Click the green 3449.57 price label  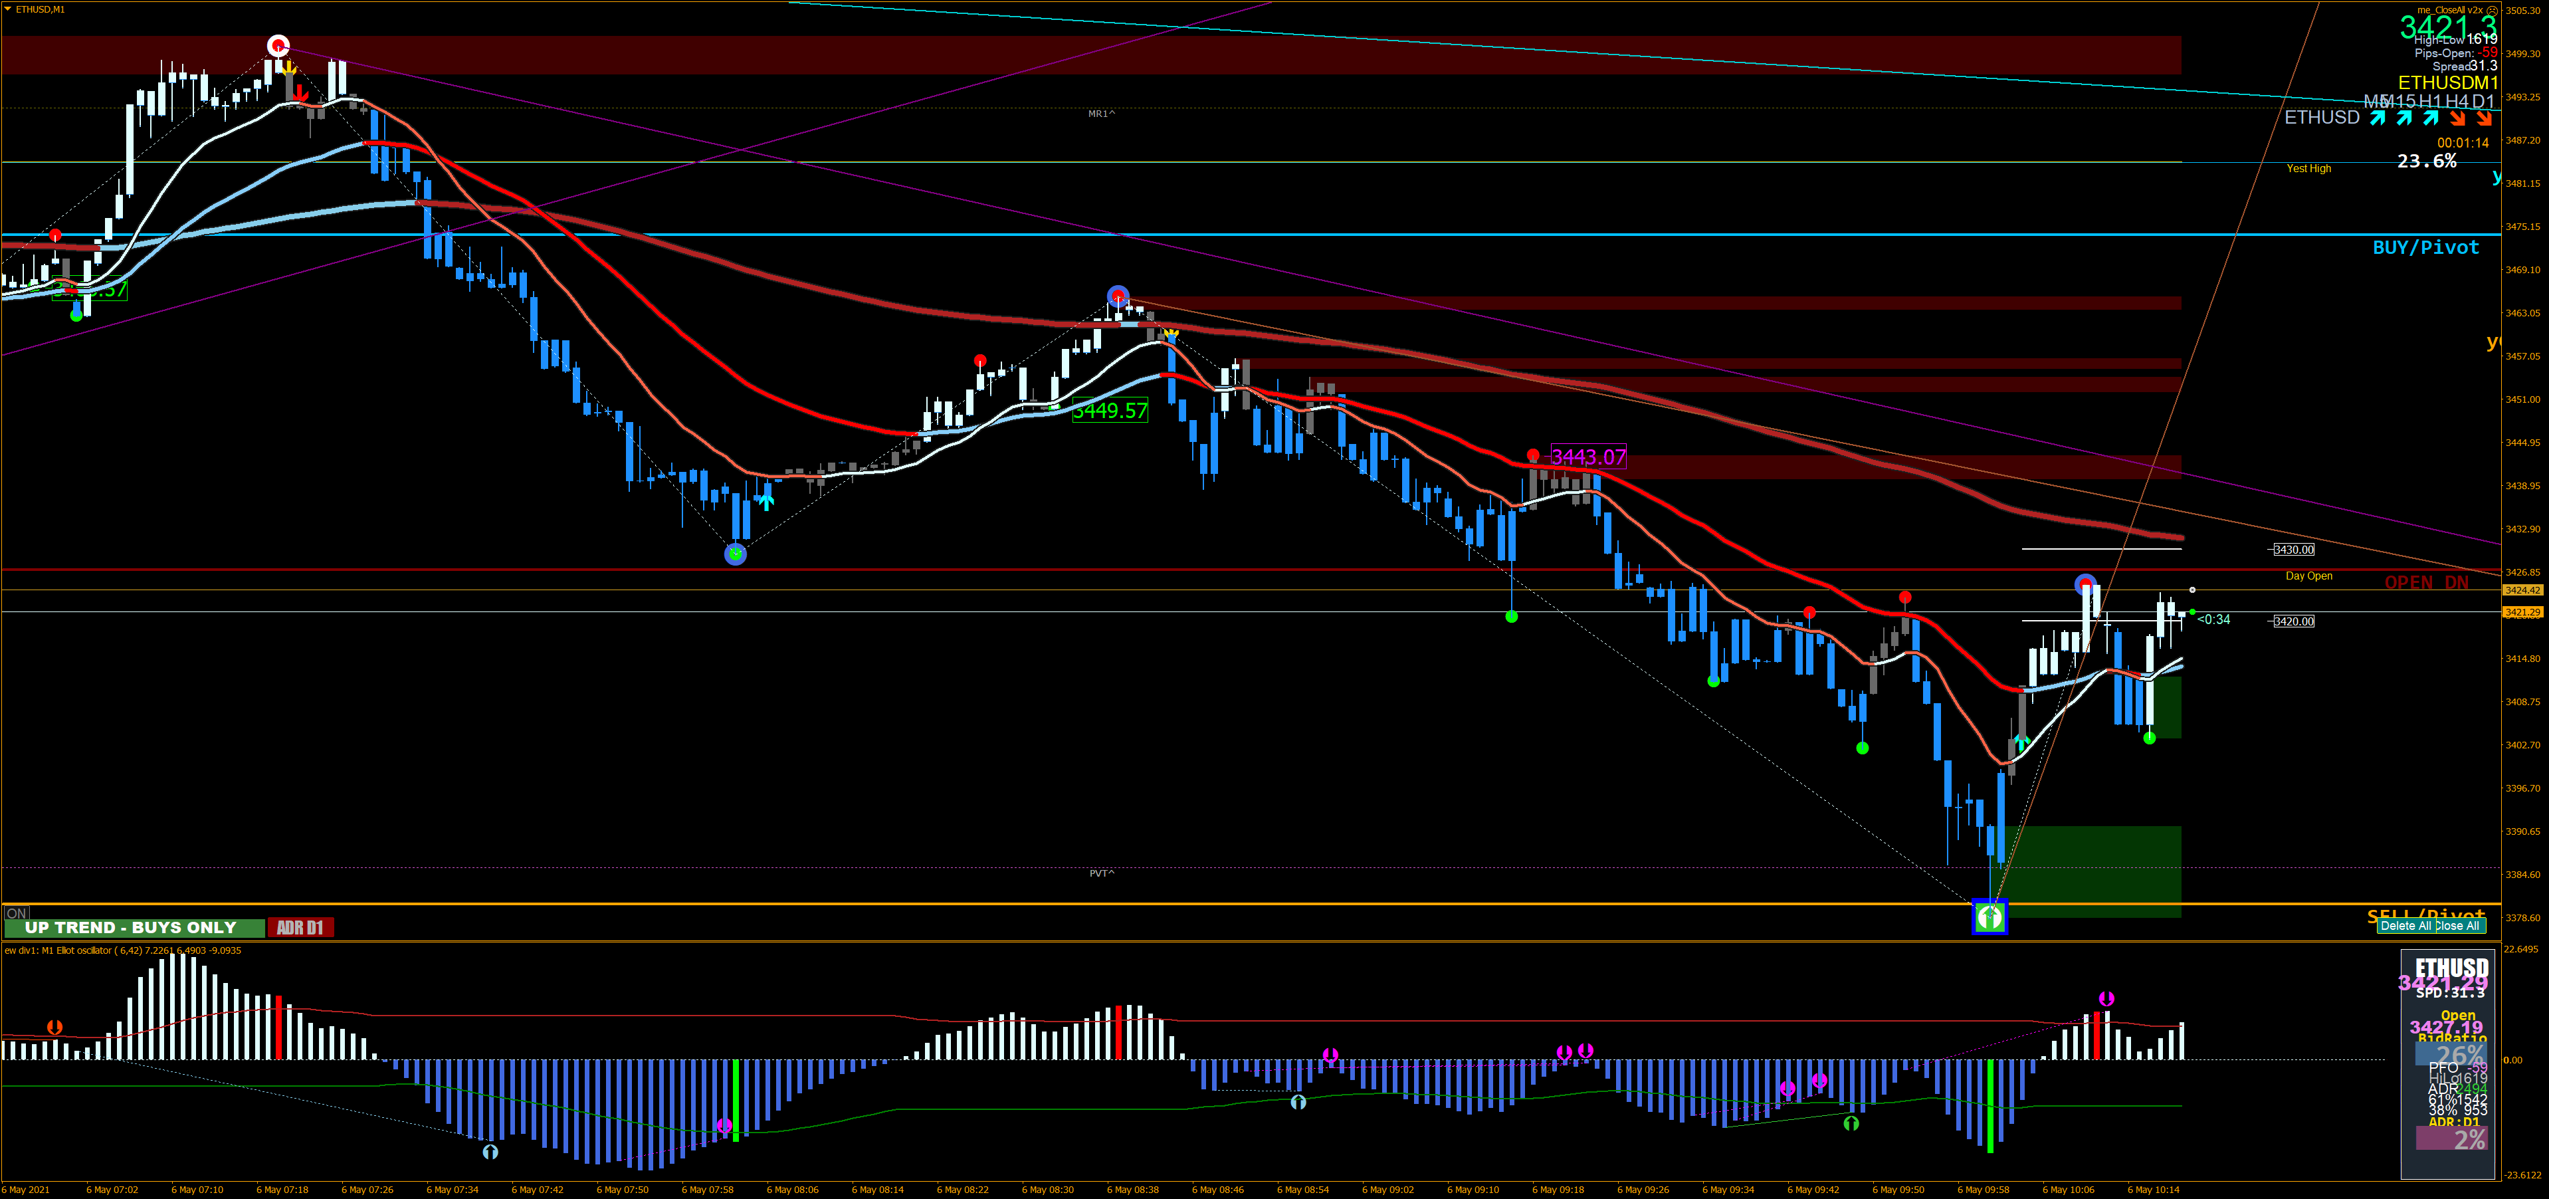[x=1110, y=410]
